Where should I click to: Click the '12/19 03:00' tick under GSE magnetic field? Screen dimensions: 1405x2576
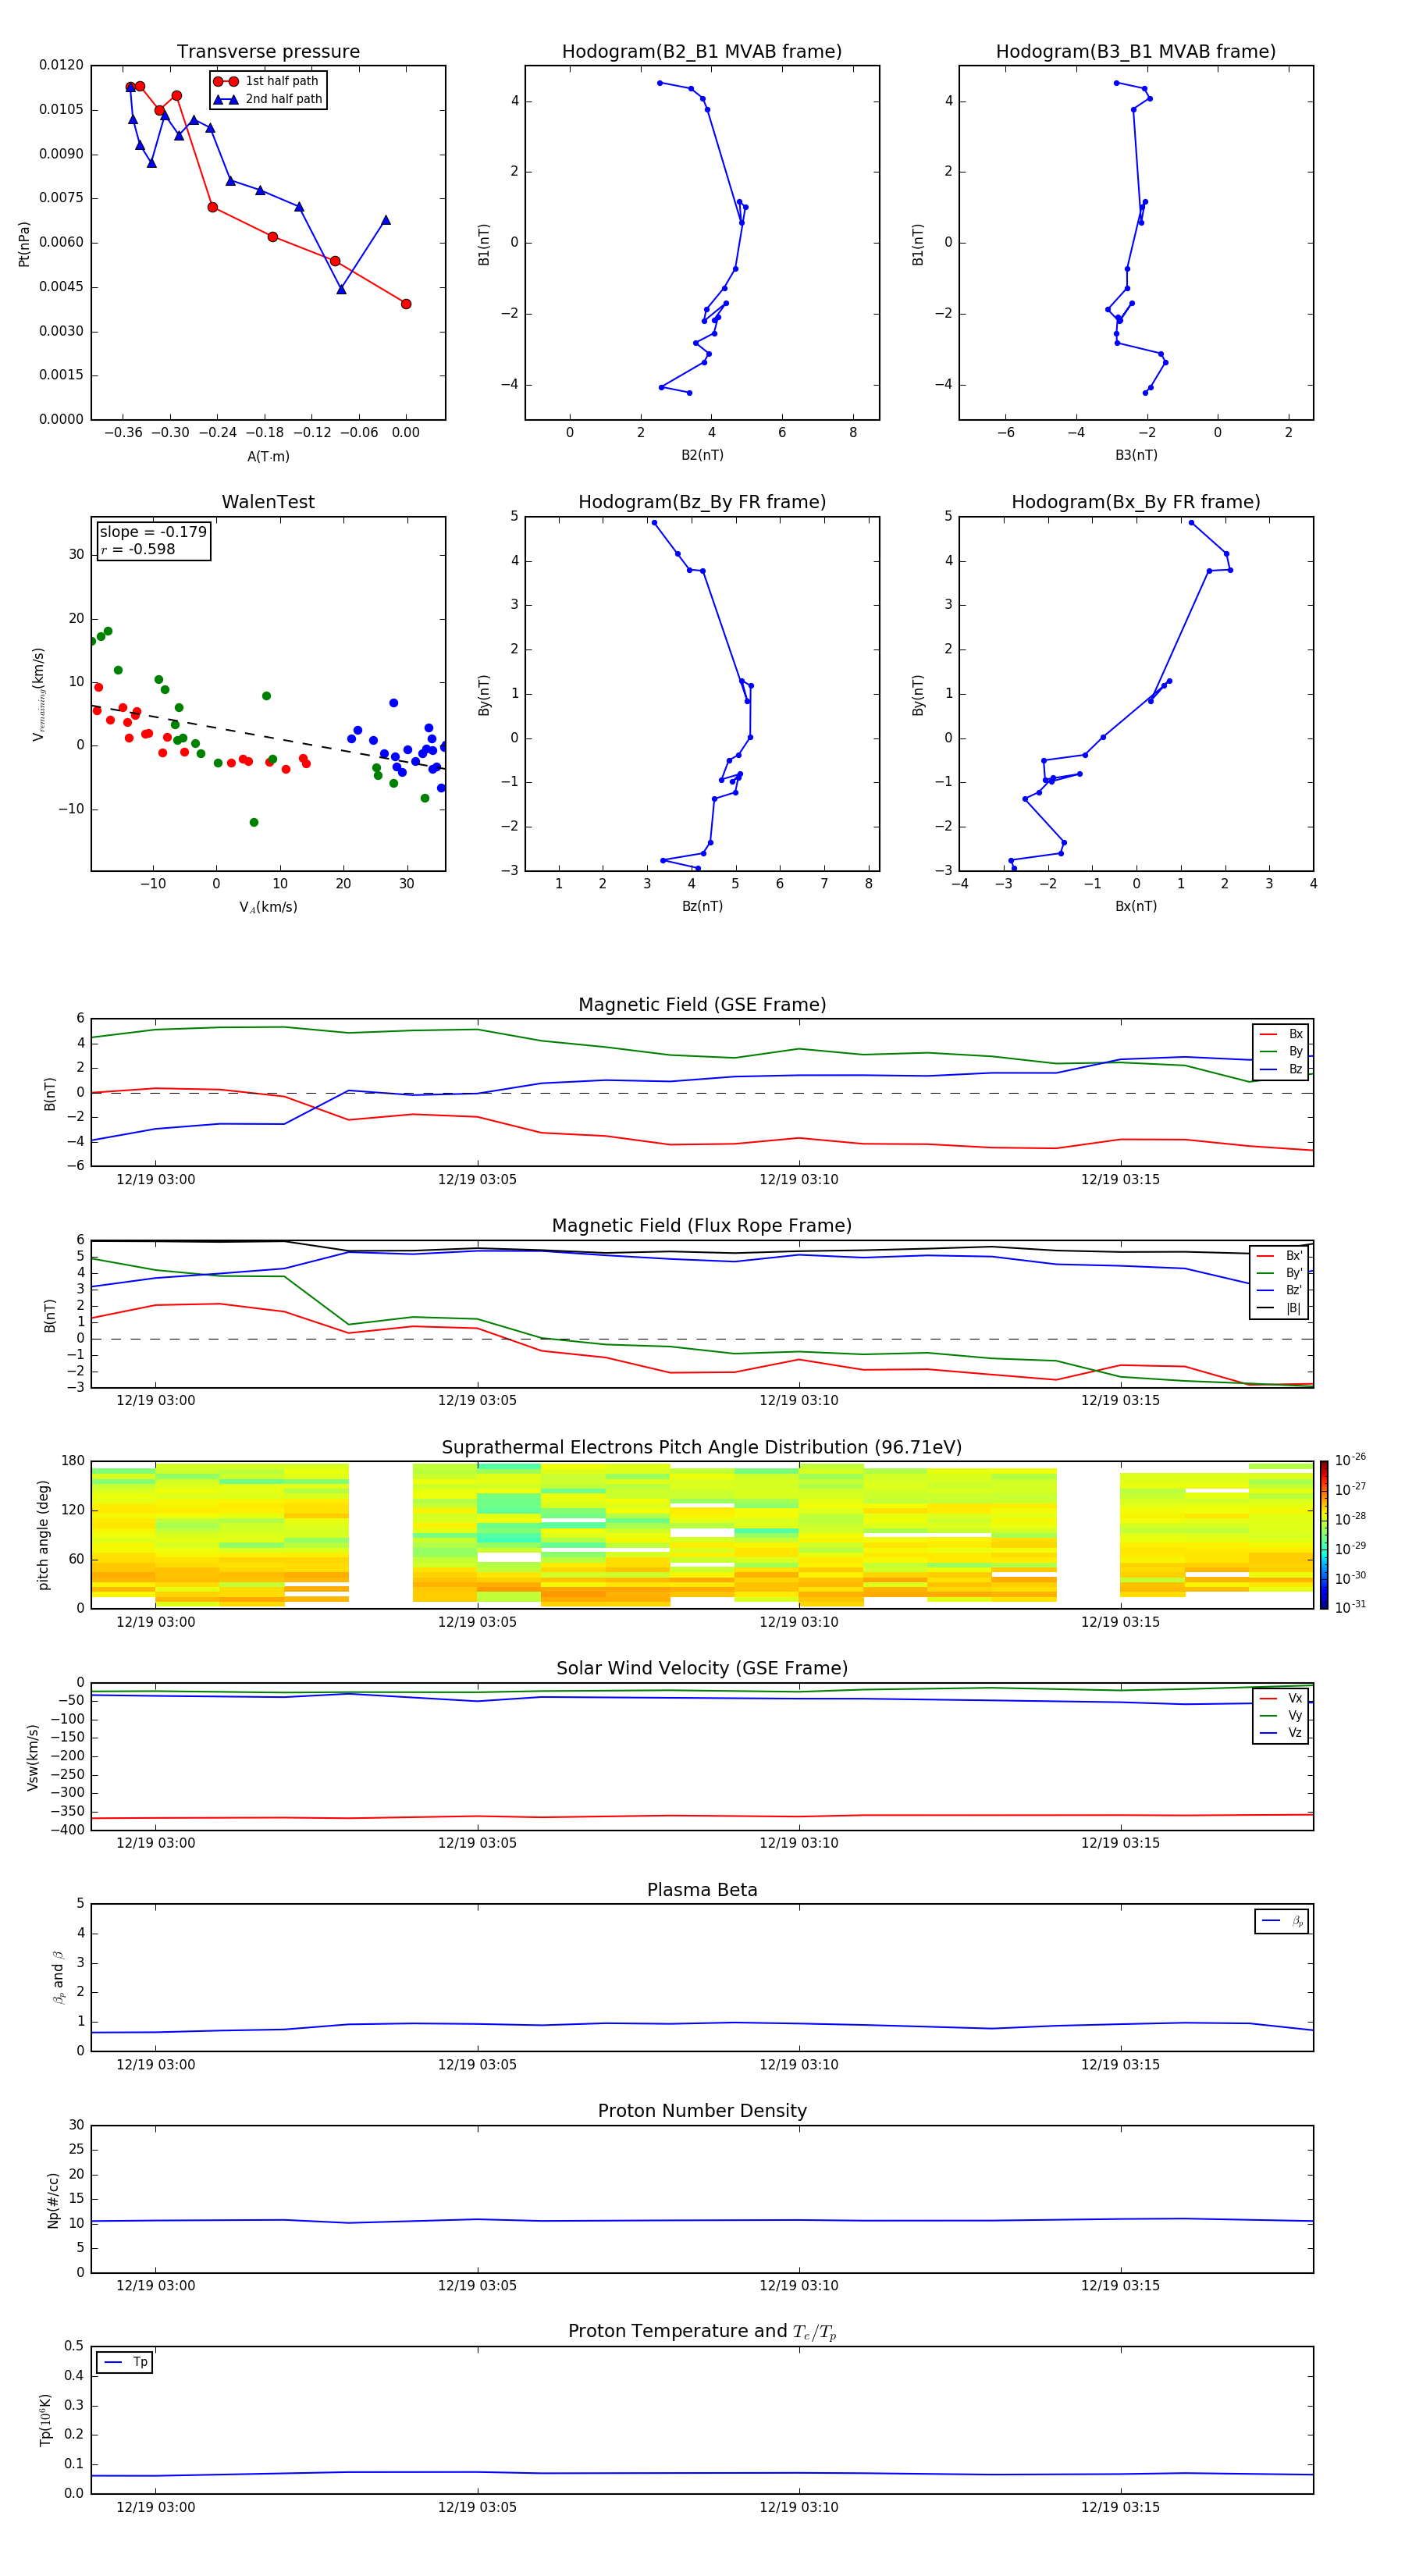[x=156, y=1180]
